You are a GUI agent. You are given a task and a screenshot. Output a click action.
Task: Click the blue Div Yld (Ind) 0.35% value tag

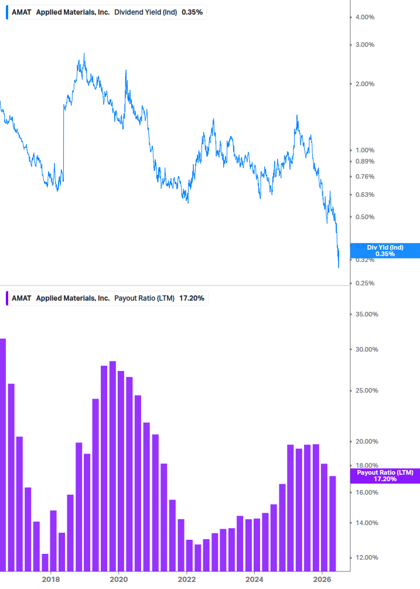point(385,251)
